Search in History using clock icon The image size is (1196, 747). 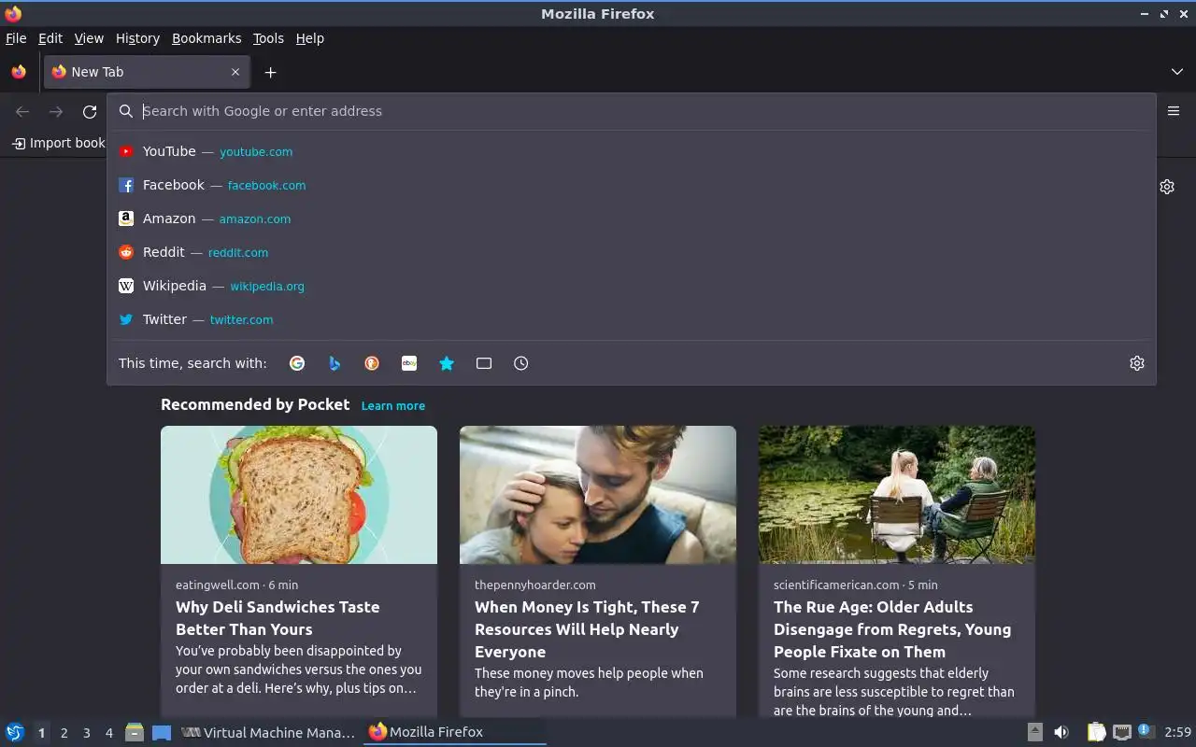521,363
